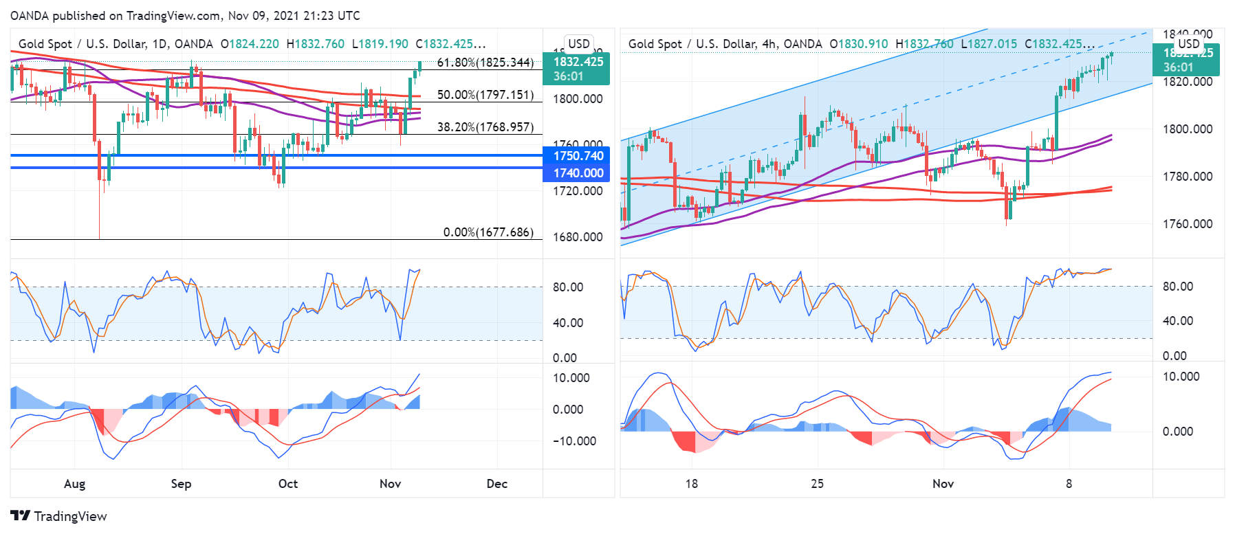The height and width of the screenshot is (534, 1235).
Task: Click the 1760.000 price on 4h chart axis
Action: click(x=1188, y=224)
